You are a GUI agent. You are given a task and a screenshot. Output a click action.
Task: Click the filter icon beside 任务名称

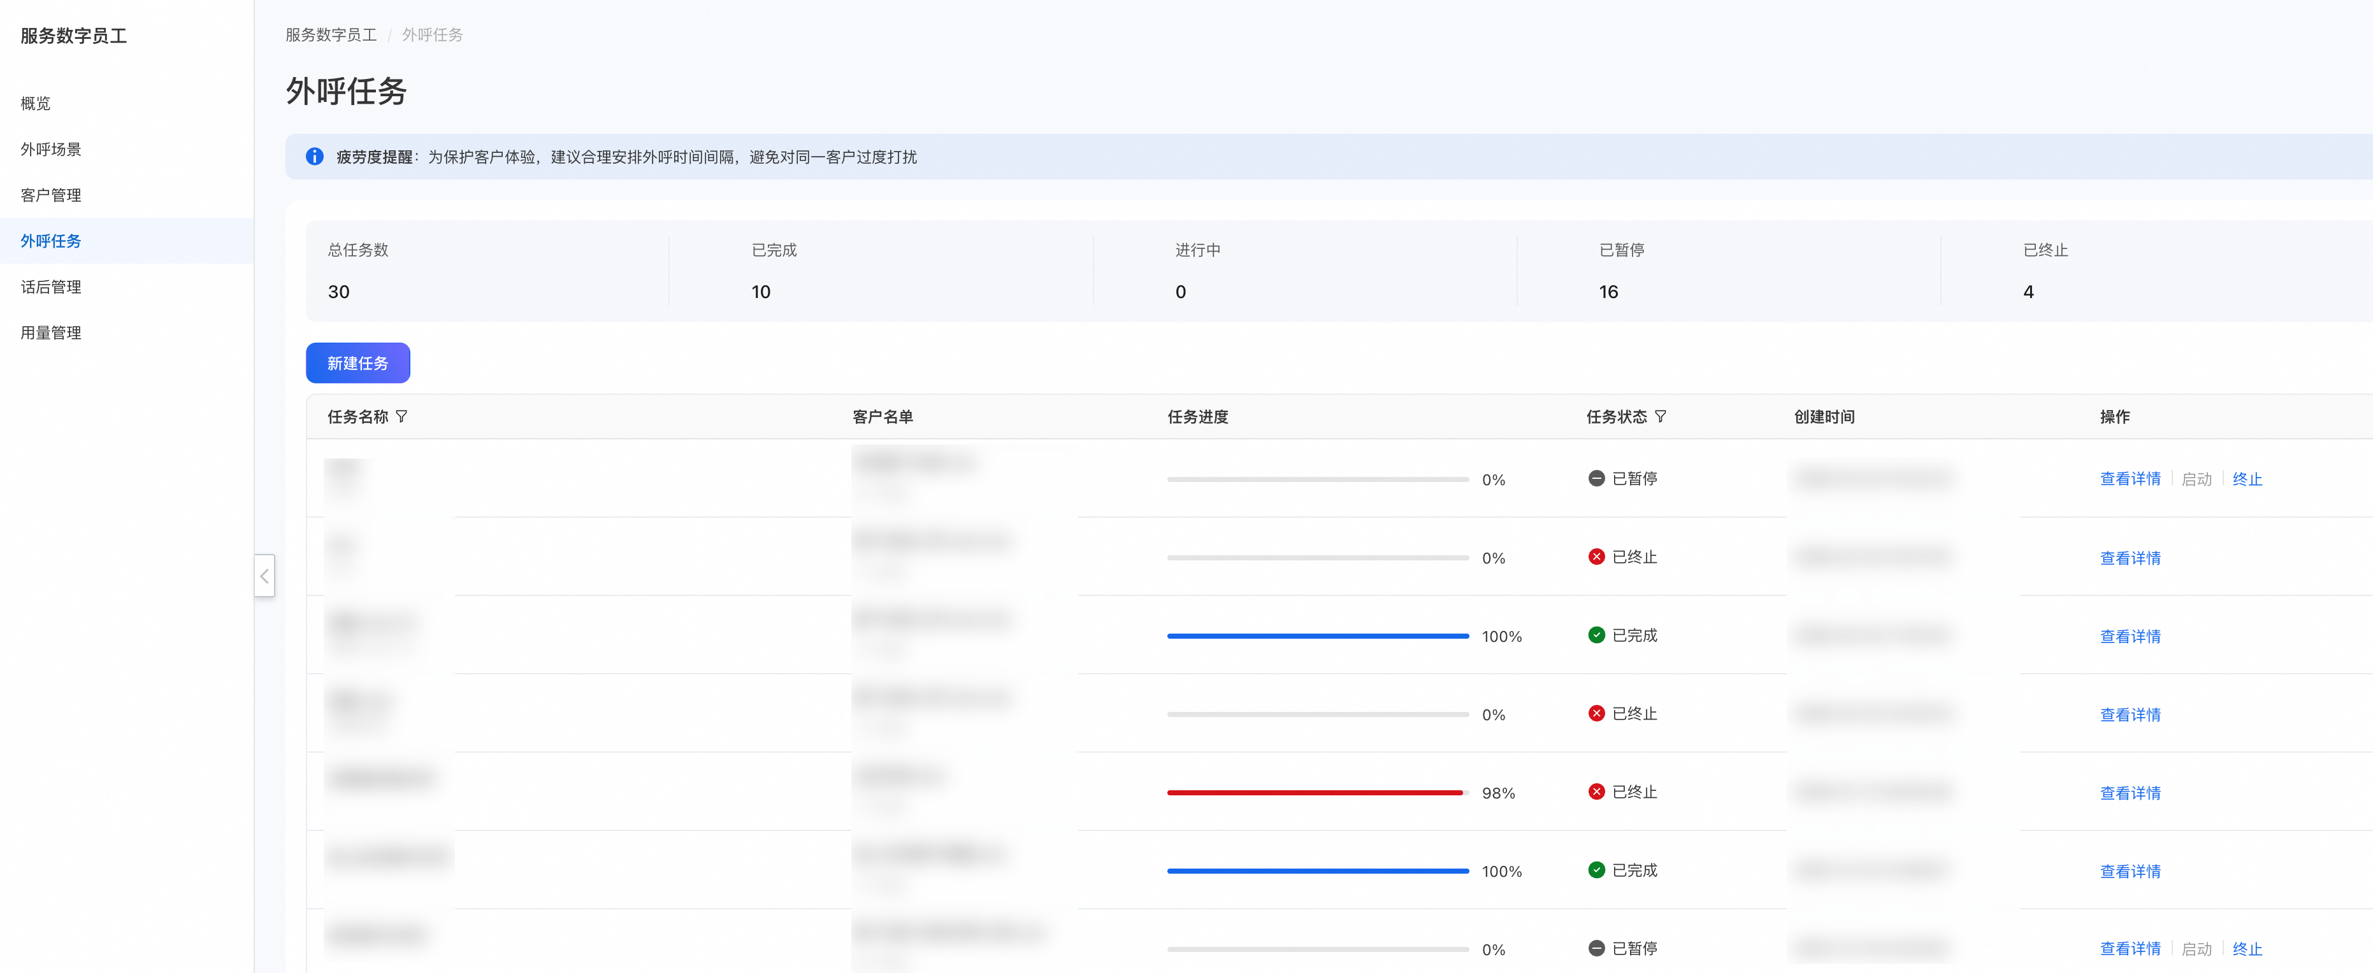(401, 417)
